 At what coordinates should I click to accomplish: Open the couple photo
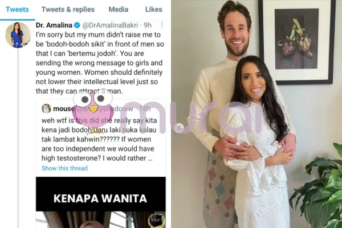click(x=256, y=114)
